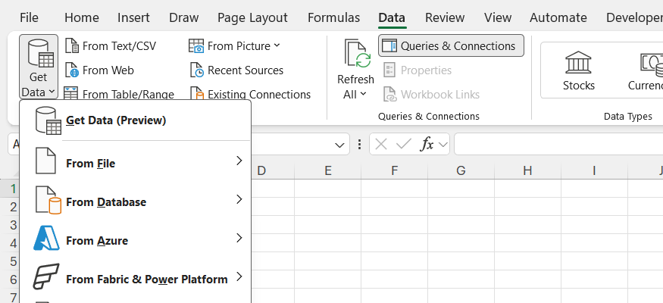This screenshot has width=663, height=303.
Task: Click the Refresh All icon
Action: (356, 54)
